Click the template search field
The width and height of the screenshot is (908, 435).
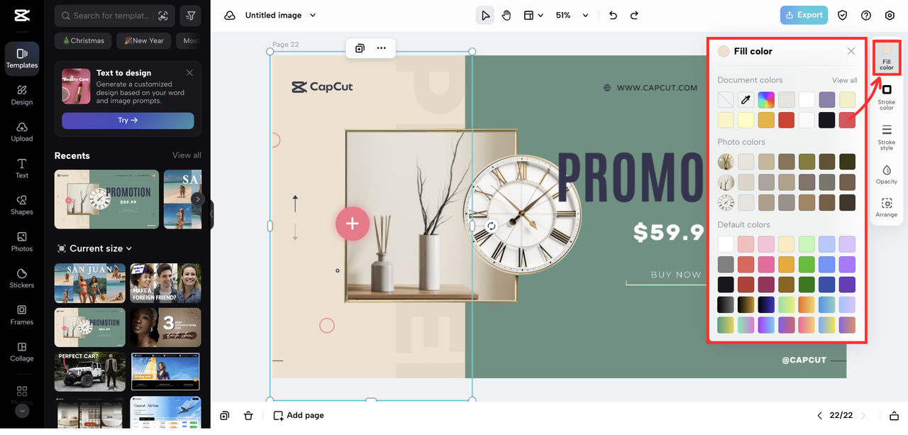point(106,15)
